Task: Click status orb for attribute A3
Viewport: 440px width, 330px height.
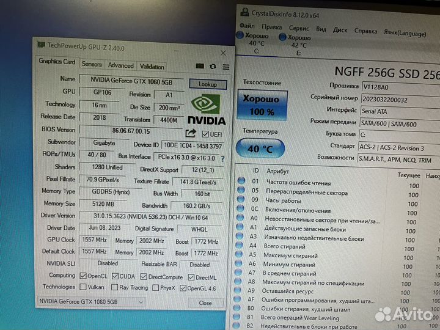Action: [240, 236]
